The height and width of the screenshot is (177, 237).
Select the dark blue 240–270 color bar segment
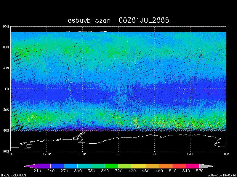pos(57,166)
